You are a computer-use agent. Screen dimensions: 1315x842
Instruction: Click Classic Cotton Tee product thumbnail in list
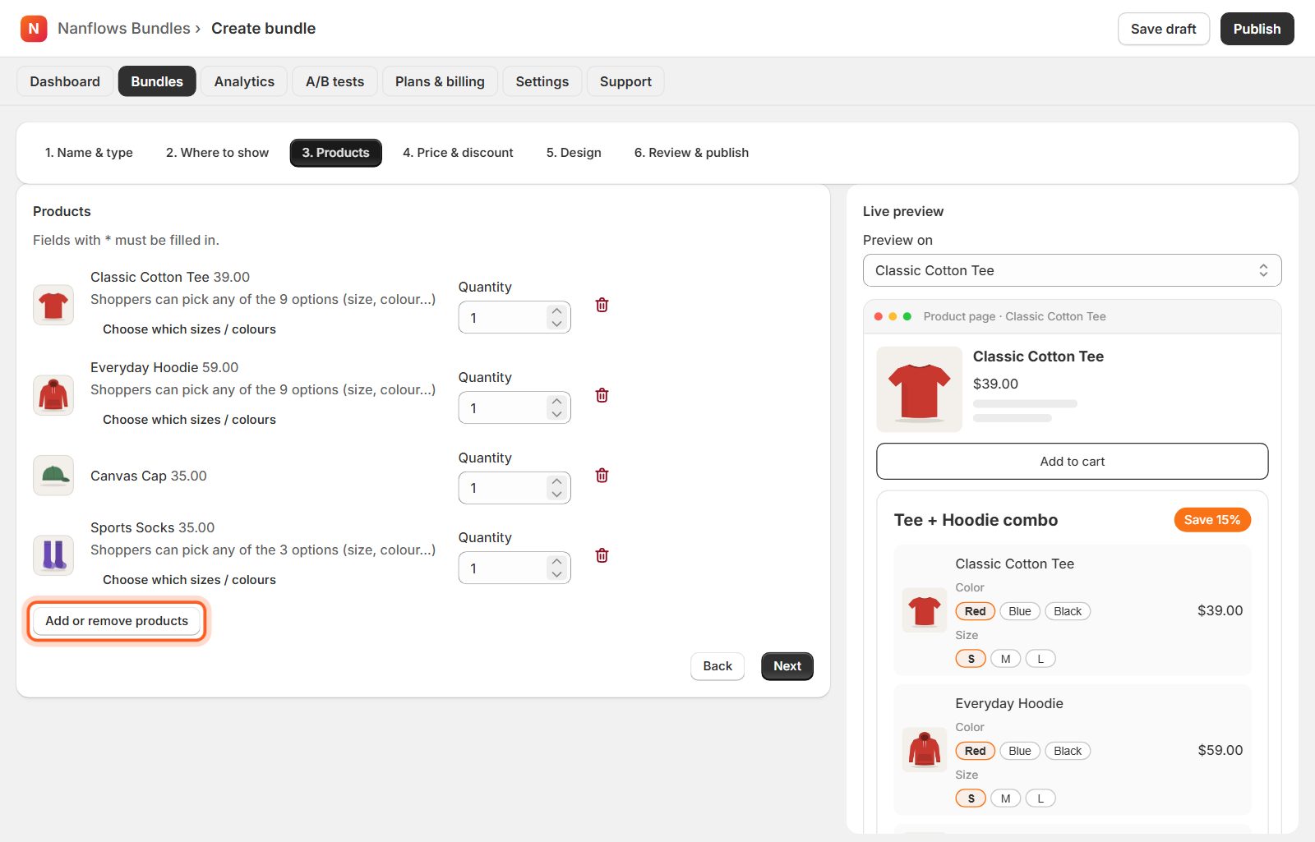53,306
